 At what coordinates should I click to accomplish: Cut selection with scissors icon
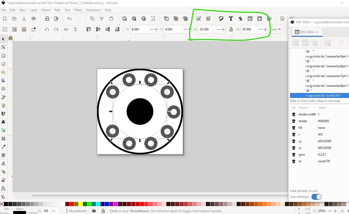(x=102, y=19)
